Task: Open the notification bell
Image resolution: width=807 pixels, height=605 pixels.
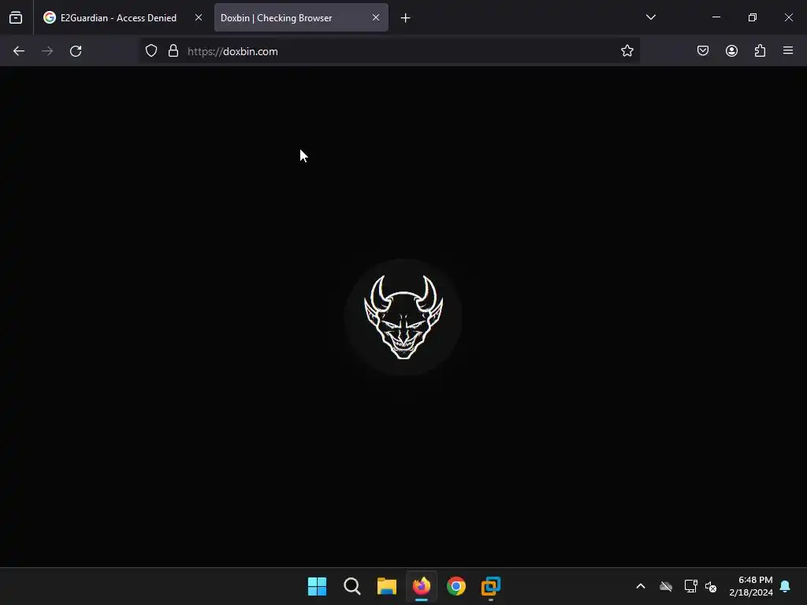Action: tap(786, 586)
